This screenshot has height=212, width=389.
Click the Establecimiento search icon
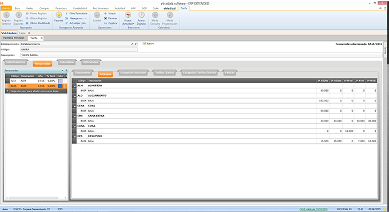tap(136, 44)
